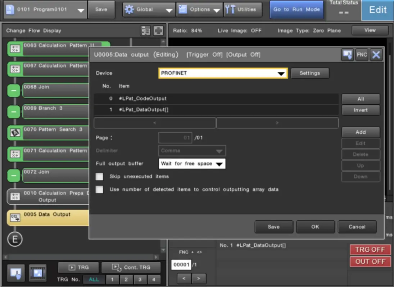Enable Skip unexecuted items

pyautogui.click(x=99, y=176)
